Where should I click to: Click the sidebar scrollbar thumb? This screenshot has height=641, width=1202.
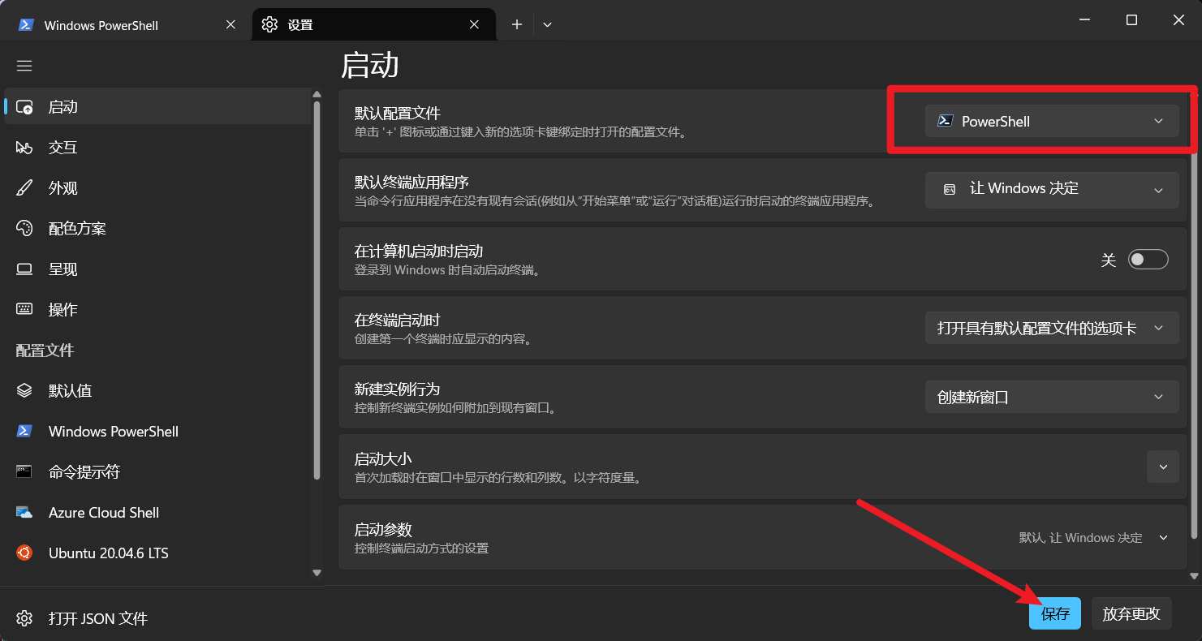point(317,291)
